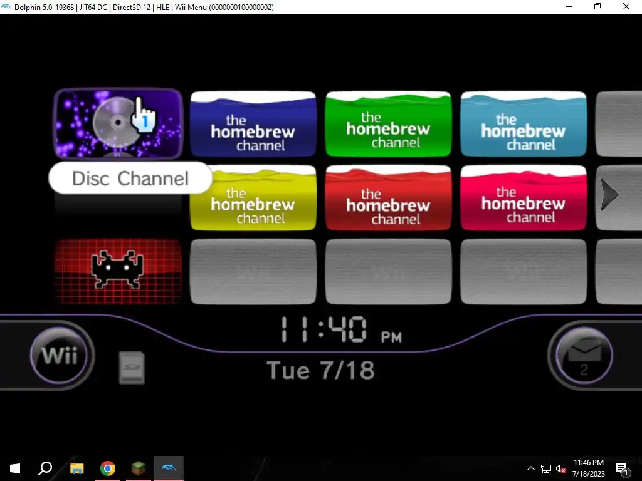The image size is (642, 481).
Task: Open the SD Card menu icon
Action: click(x=132, y=367)
